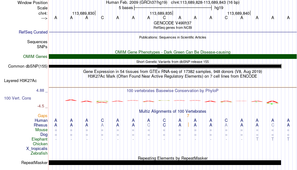Click Multiz Alignments of 100 Vertebrates title
The image size is (297, 170).
(x=173, y=111)
